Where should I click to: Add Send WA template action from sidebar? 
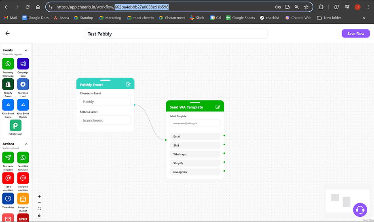click(23, 157)
